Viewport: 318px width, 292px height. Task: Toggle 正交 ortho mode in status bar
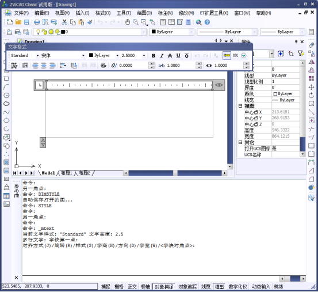(132, 286)
